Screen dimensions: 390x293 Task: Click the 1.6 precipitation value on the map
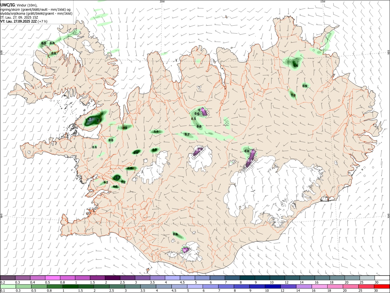[x=115, y=186]
